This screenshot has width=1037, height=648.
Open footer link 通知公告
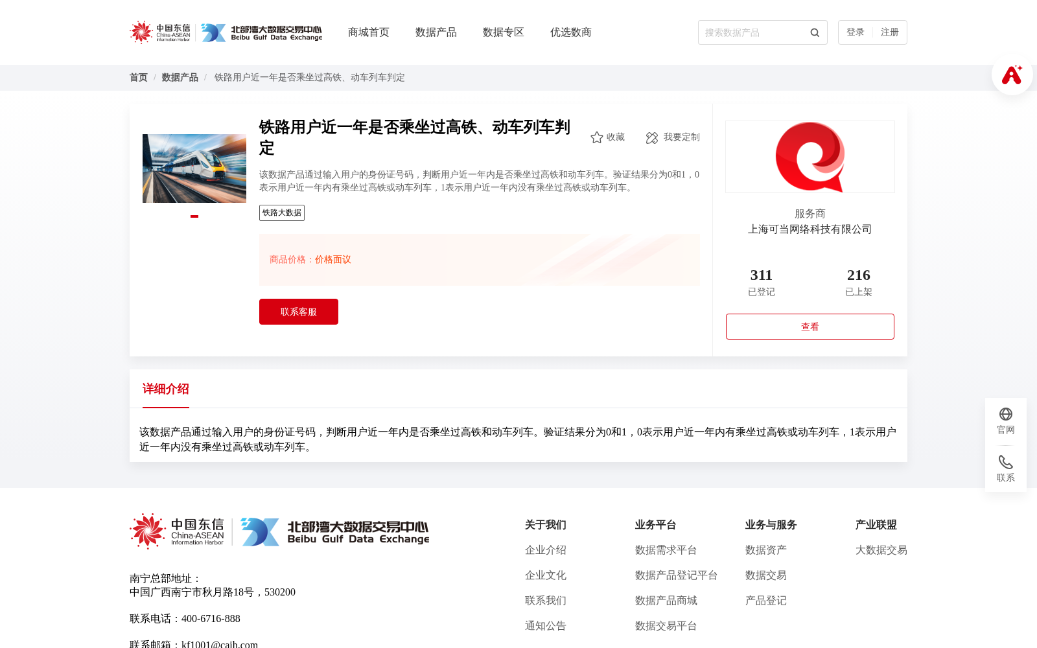[546, 626]
